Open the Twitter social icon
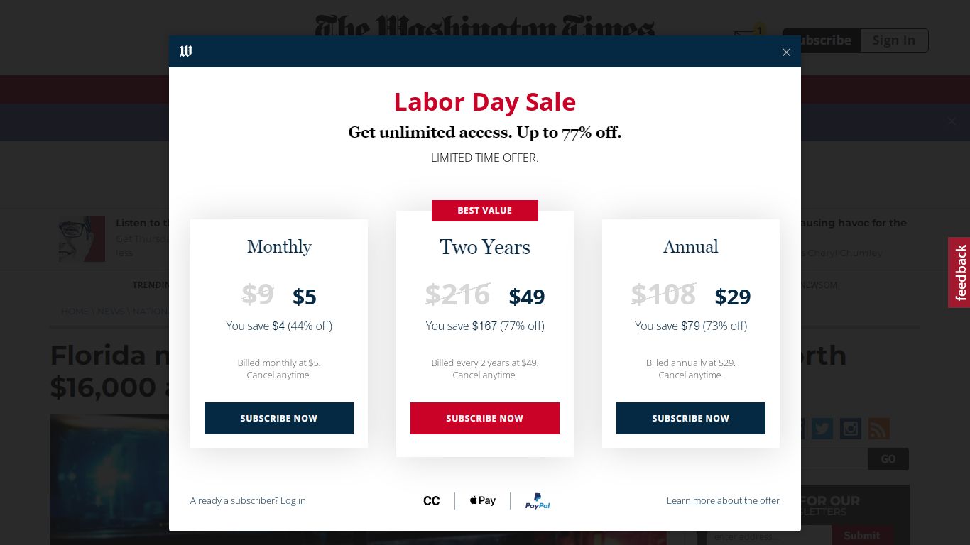 (x=822, y=429)
